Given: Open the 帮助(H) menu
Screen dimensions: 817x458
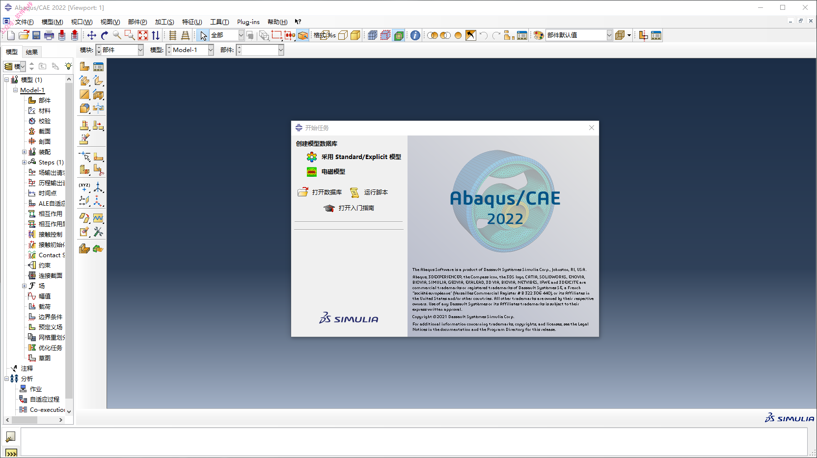Looking at the screenshot, I should coord(277,22).
